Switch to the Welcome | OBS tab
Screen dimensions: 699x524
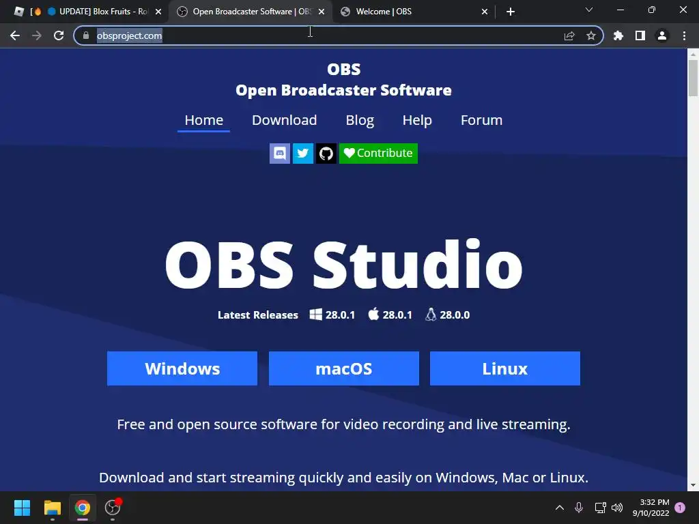coord(414,12)
